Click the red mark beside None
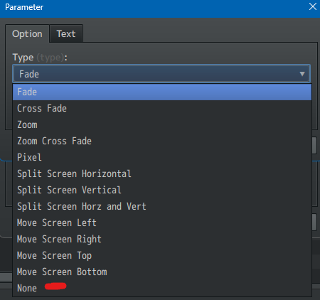Viewport: 320px width, 300px height. [55, 286]
